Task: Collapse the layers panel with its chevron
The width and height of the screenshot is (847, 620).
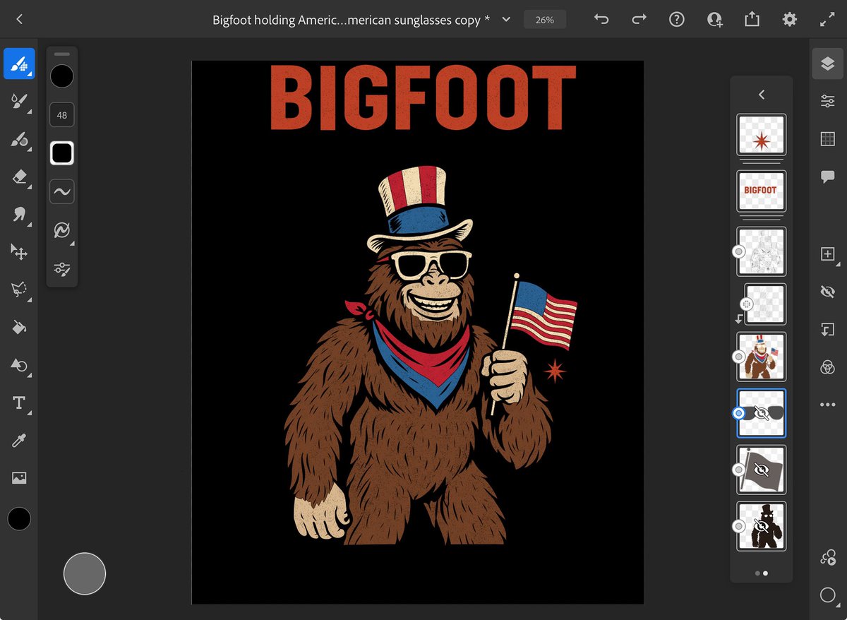Action: (762, 95)
